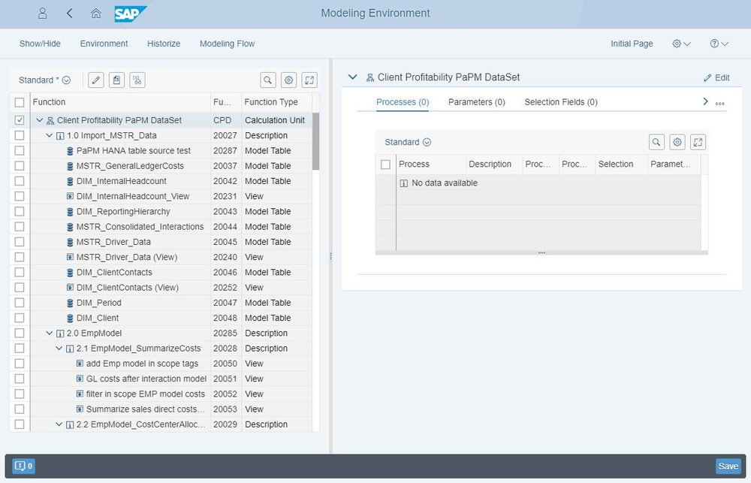751x483 pixels.
Task: Open the Historize menu
Action: coord(164,44)
